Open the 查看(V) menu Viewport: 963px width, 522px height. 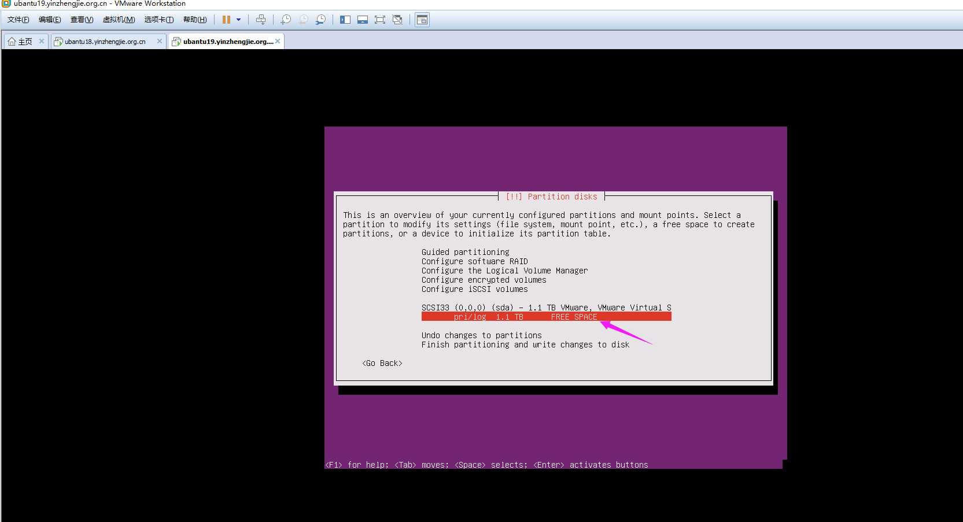82,20
